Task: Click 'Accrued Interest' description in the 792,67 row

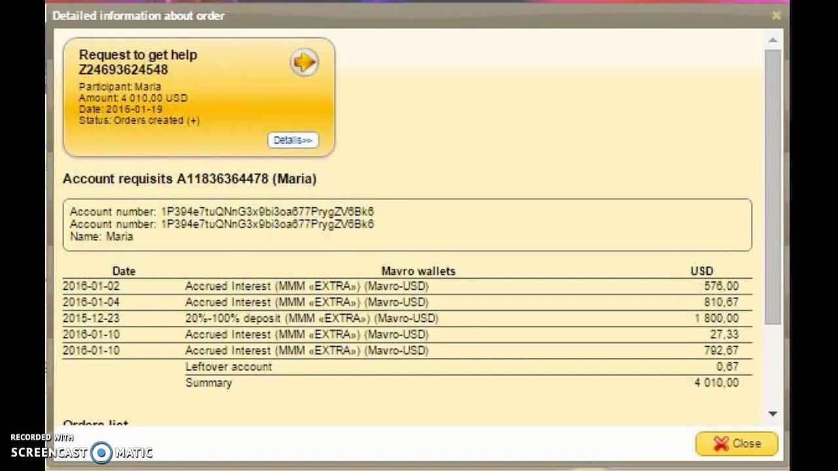Action: 307,351
